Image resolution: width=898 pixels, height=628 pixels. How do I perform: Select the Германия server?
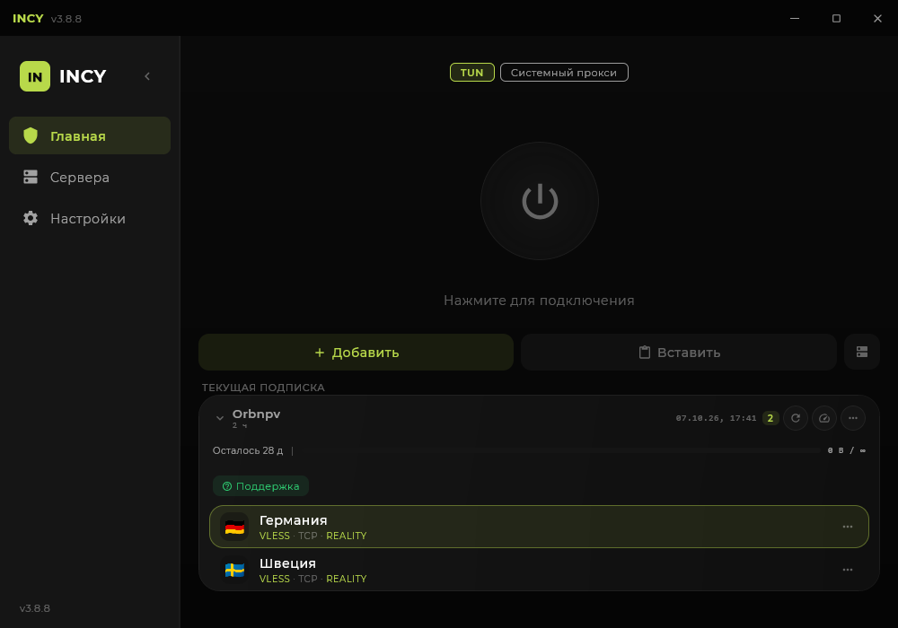tap(539, 527)
